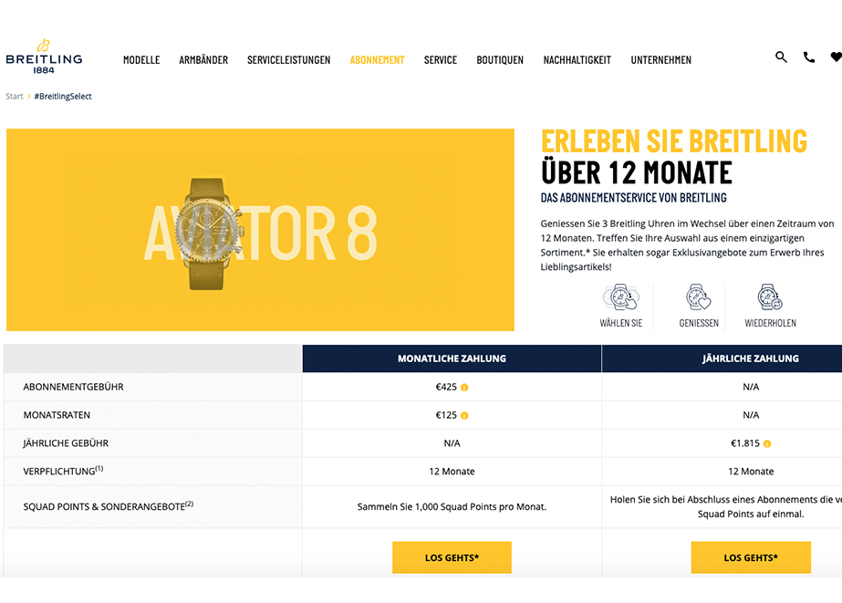
Task: Click the Geniessen watch heart icon
Action: point(698,297)
